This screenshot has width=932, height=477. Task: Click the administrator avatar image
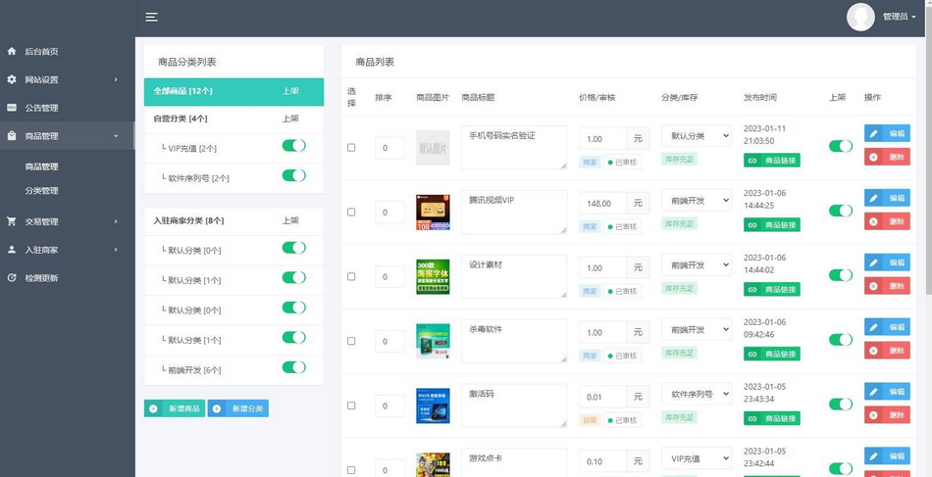point(860,18)
